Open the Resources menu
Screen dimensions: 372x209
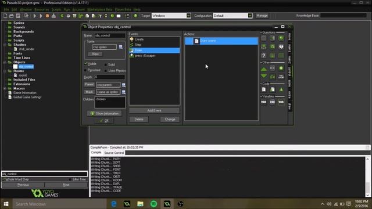click(x=42, y=9)
